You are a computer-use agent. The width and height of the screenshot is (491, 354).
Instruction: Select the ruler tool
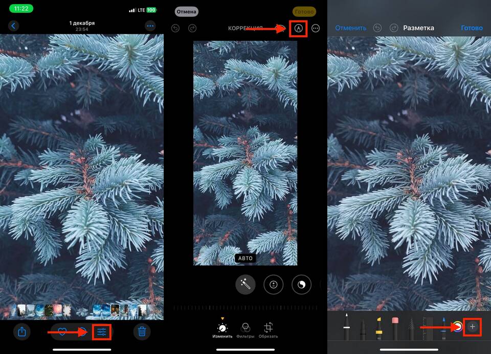[429, 328]
